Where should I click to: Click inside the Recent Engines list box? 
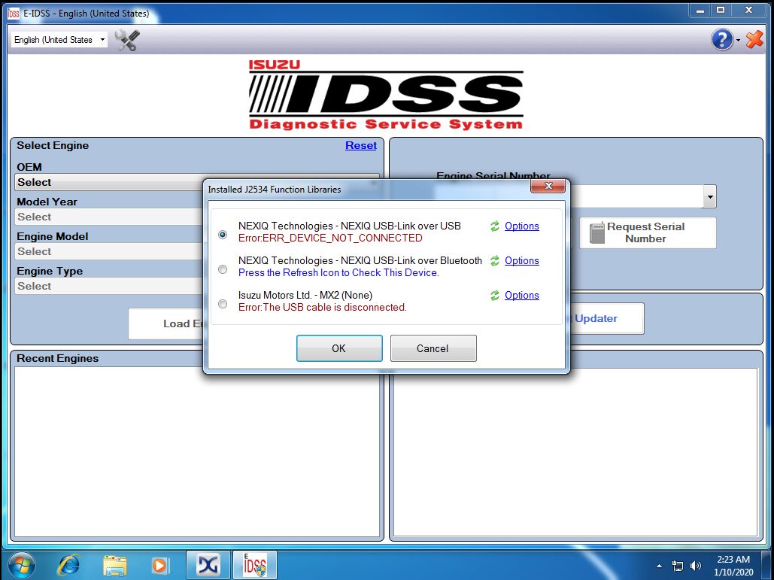[x=197, y=451]
